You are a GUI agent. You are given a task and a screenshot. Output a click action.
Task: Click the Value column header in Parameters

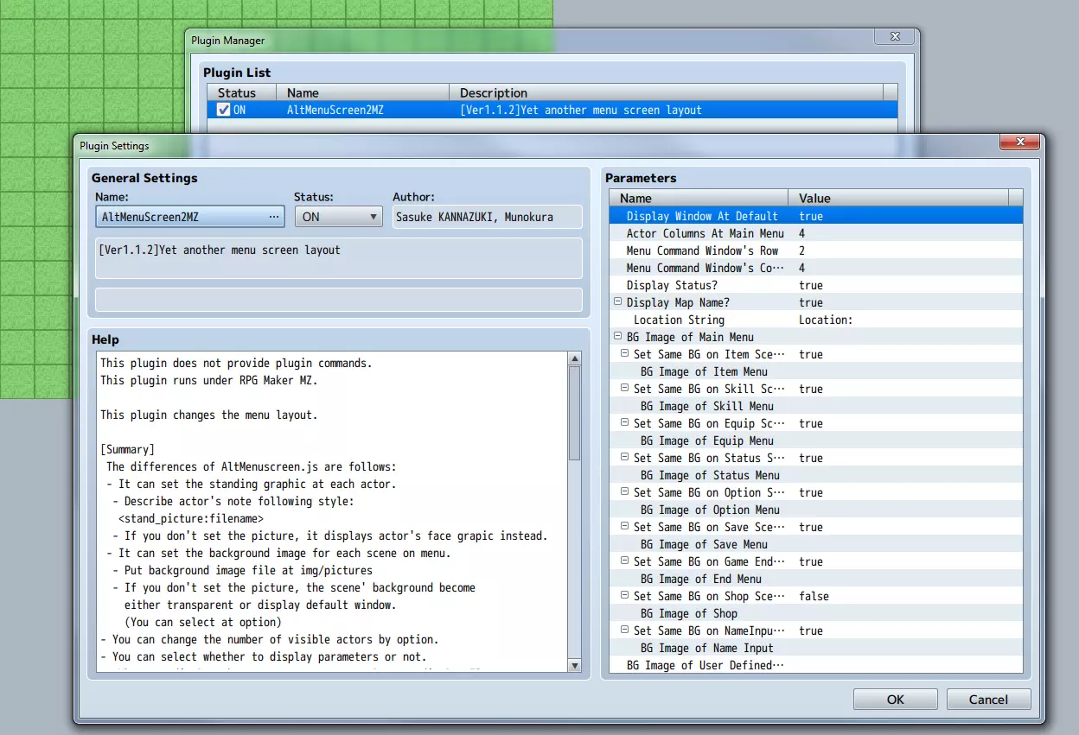tap(899, 198)
